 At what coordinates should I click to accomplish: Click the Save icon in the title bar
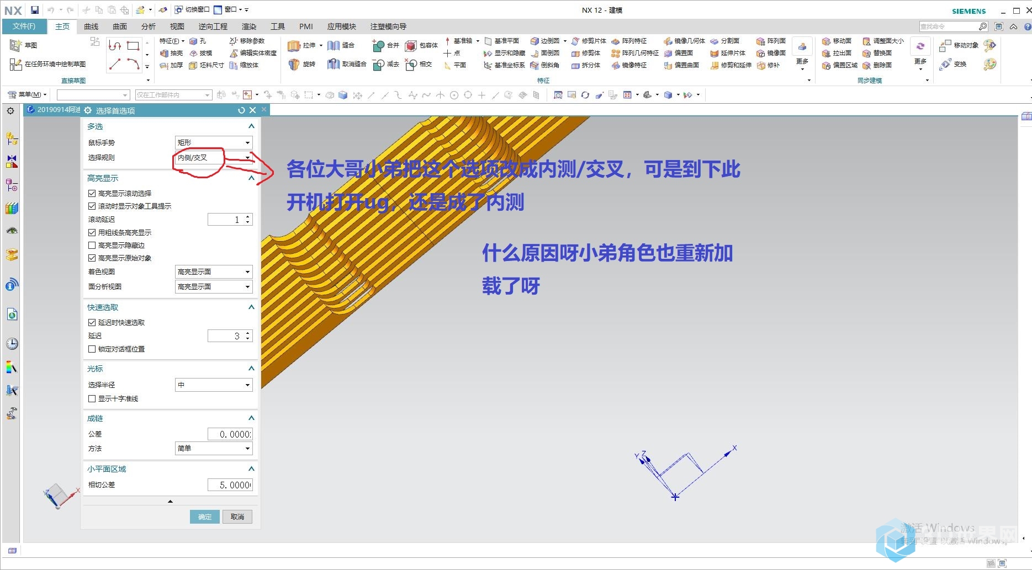point(35,10)
